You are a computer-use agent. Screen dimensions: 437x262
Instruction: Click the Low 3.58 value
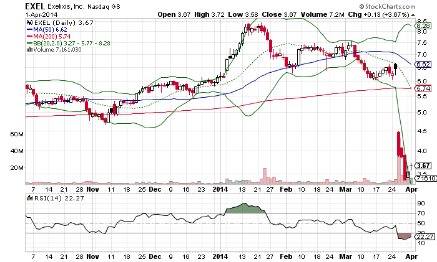pyautogui.click(x=243, y=14)
